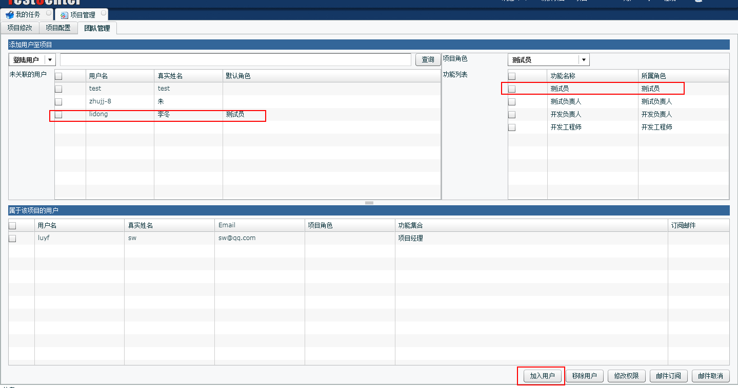Check the 测试员 function row checkbox
Viewport: 738px width, 388px height.
tap(512, 89)
